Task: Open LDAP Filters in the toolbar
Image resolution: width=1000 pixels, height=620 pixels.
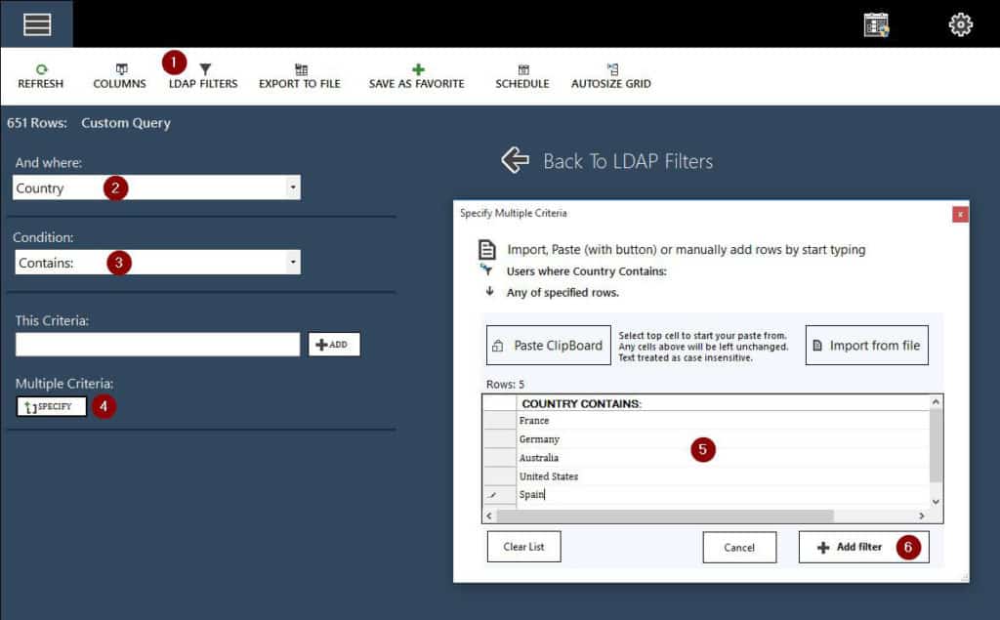Action: 203,76
